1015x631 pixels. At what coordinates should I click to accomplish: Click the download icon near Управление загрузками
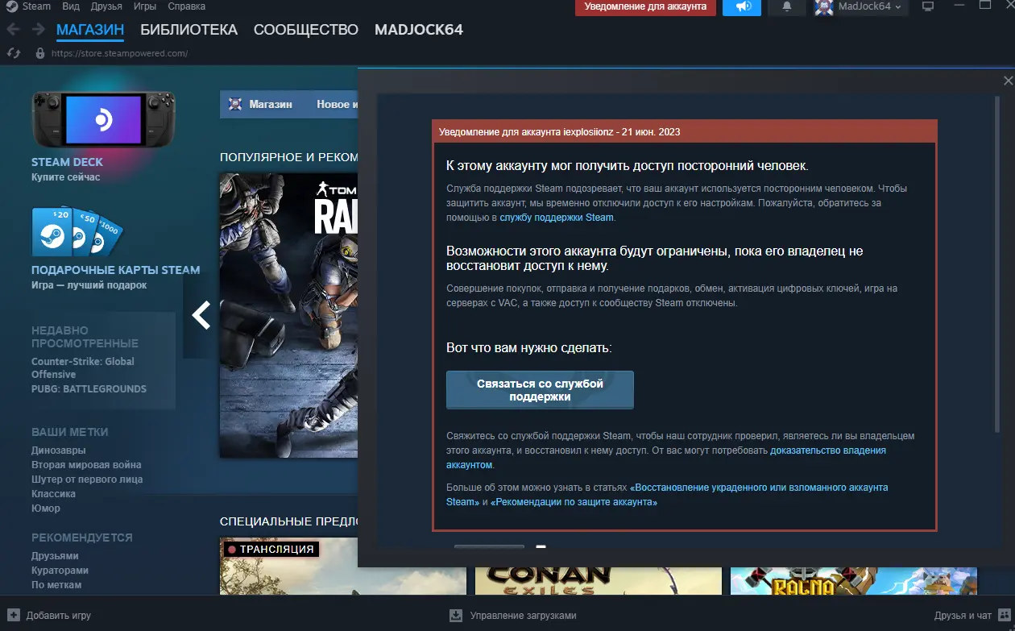(456, 615)
